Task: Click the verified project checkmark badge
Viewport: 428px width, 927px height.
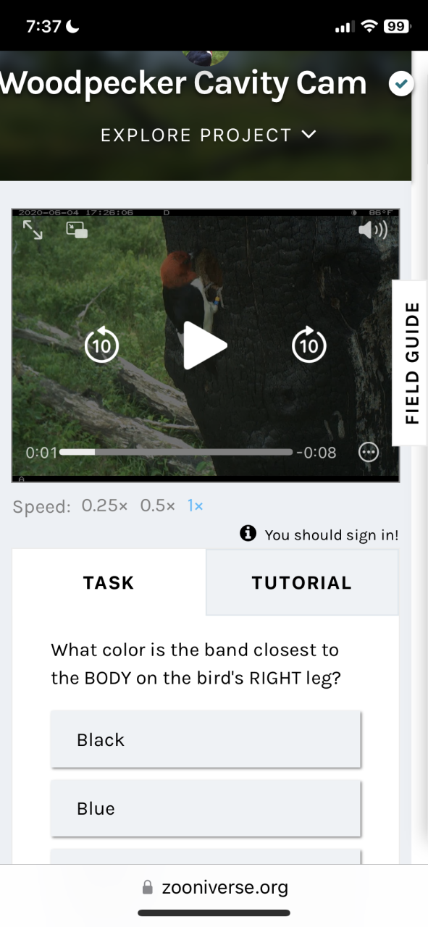Action: pyautogui.click(x=400, y=84)
